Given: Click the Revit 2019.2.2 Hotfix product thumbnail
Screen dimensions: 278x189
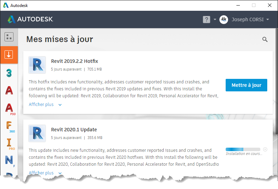Looking at the screenshot, I should (x=37, y=65).
